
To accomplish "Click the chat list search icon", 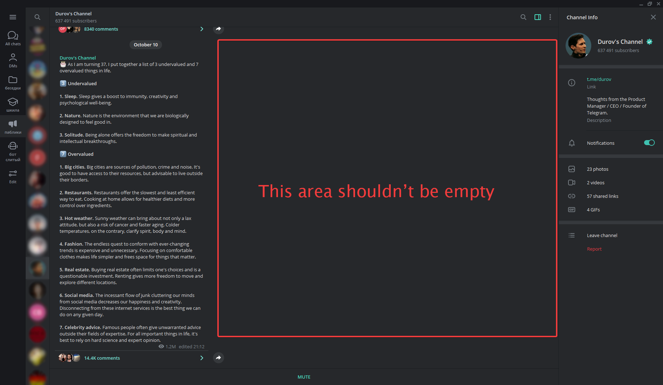I will 37,17.
